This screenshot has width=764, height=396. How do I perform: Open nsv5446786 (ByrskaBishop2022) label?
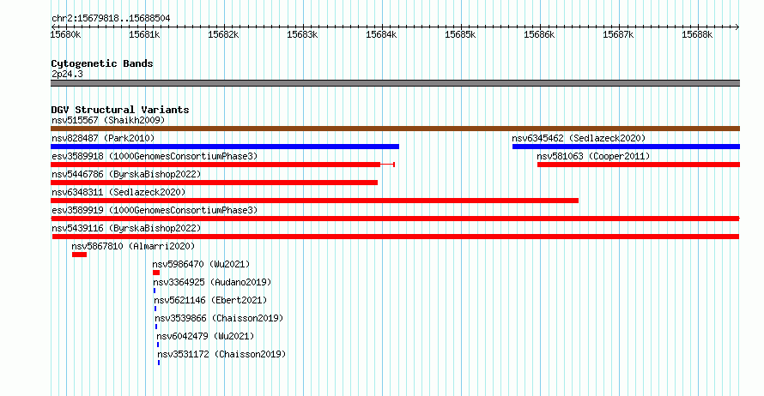pyautogui.click(x=126, y=174)
